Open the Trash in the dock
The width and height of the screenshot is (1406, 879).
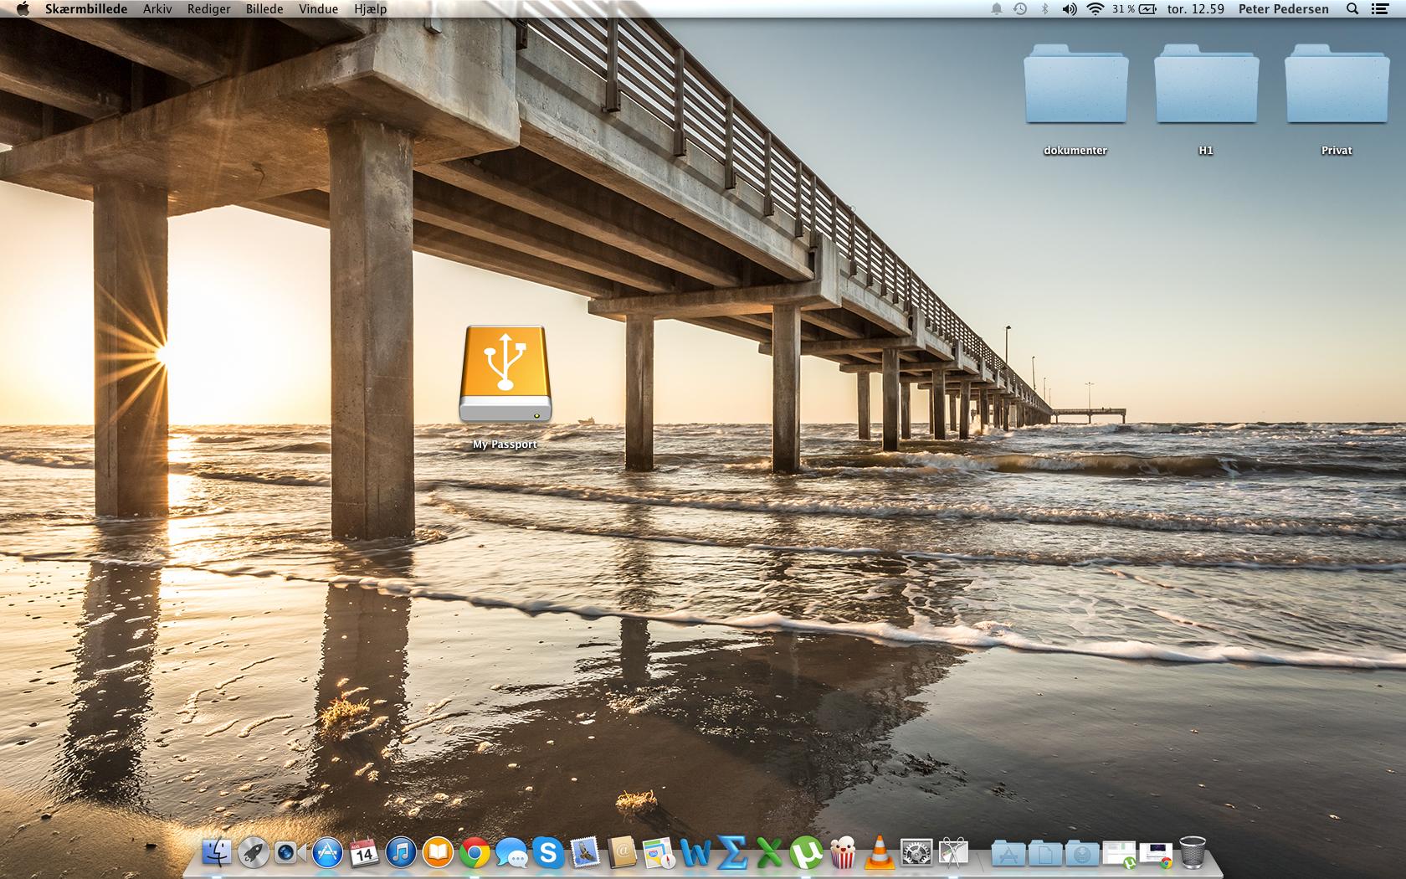(1192, 853)
